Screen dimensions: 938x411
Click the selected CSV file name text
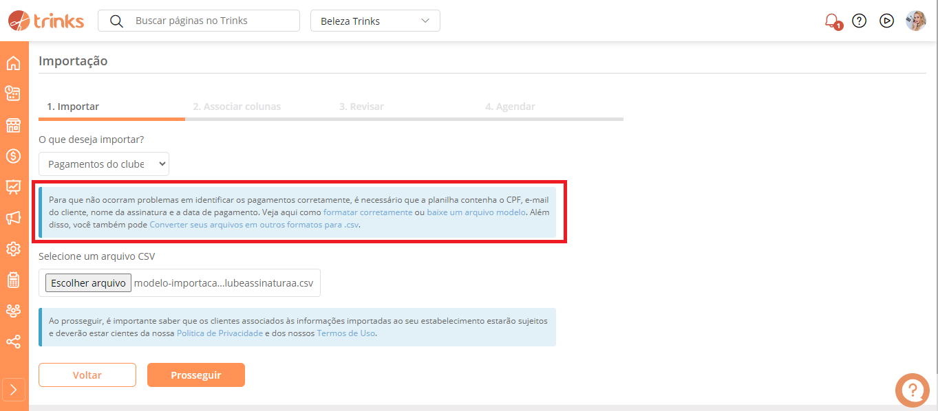224,282
